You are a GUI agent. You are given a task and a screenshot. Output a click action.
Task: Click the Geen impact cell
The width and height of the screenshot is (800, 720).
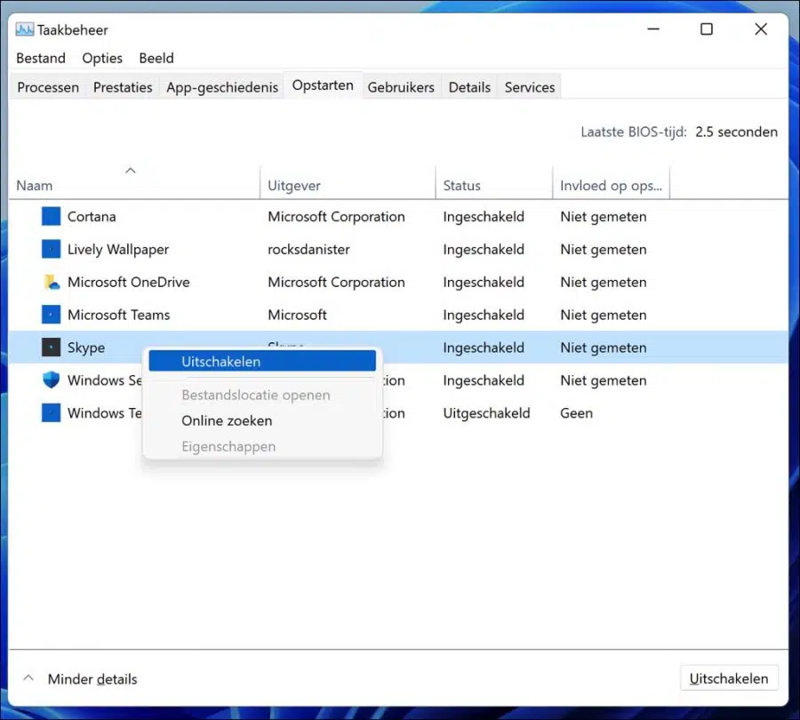(577, 412)
